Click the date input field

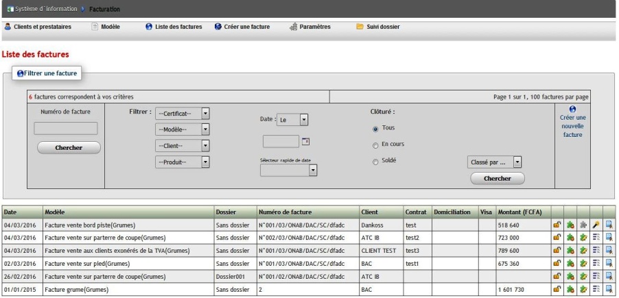click(281, 142)
